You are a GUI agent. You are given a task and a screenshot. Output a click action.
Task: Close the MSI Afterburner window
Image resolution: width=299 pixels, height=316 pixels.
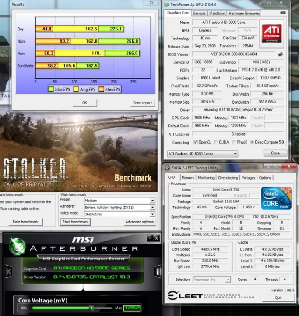[x=157, y=238]
